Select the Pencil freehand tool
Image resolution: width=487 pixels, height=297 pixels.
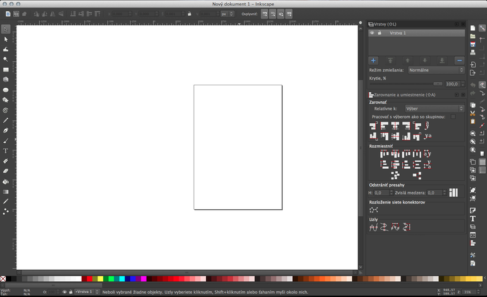pyautogui.click(x=6, y=121)
